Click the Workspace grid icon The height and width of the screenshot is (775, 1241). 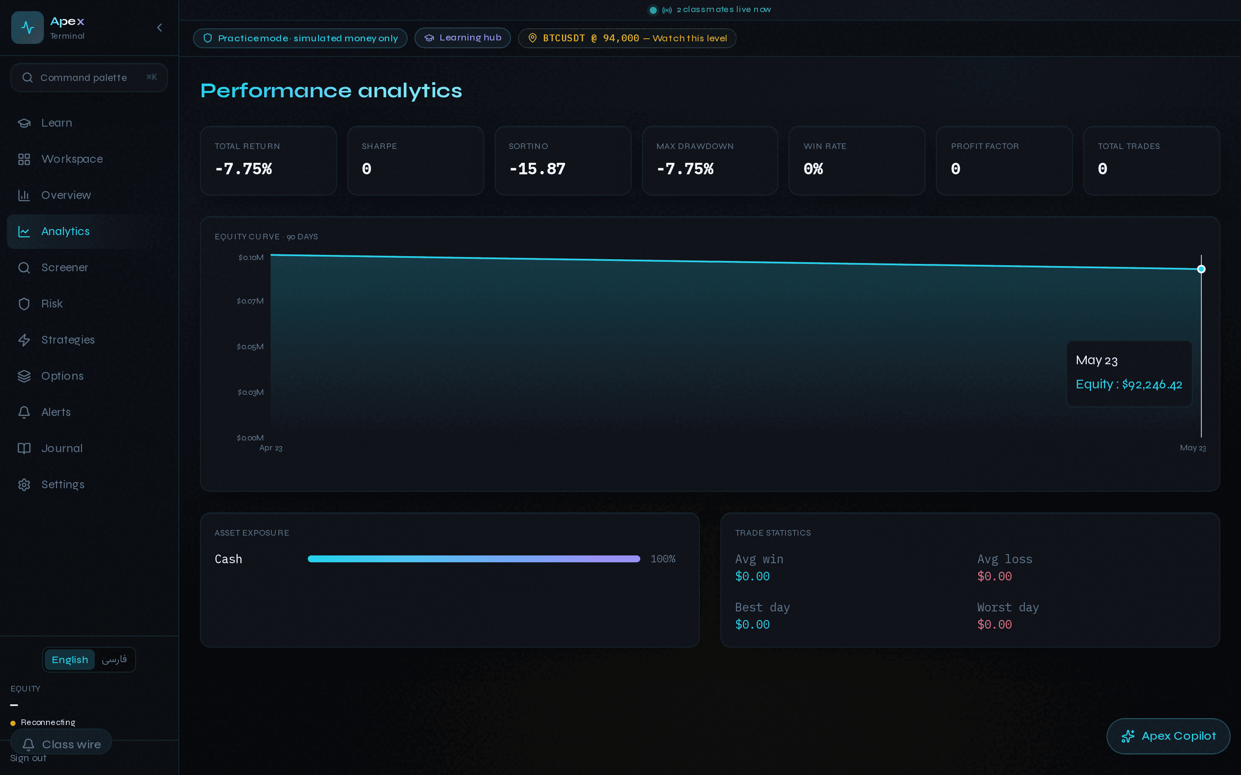click(x=24, y=159)
